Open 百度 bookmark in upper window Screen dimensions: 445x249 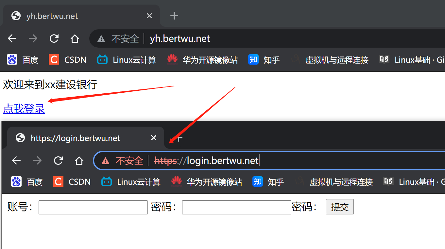pyautogui.click(x=23, y=60)
